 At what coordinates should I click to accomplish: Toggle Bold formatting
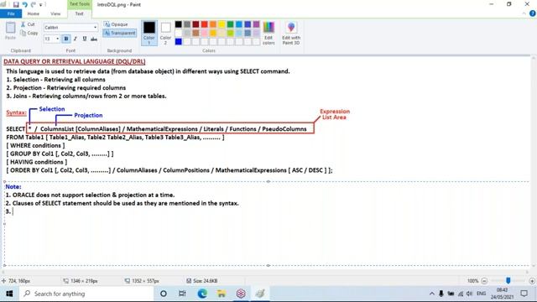(66, 39)
